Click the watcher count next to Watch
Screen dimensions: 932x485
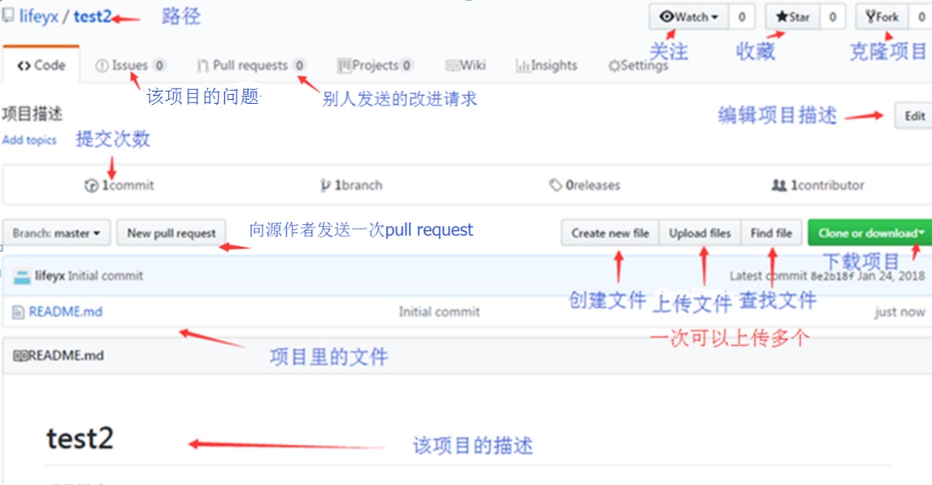[742, 16]
